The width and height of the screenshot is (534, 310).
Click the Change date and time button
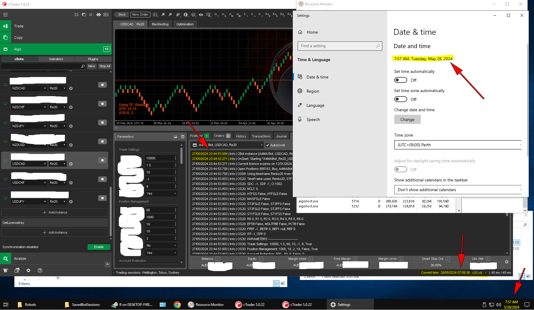(407, 119)
